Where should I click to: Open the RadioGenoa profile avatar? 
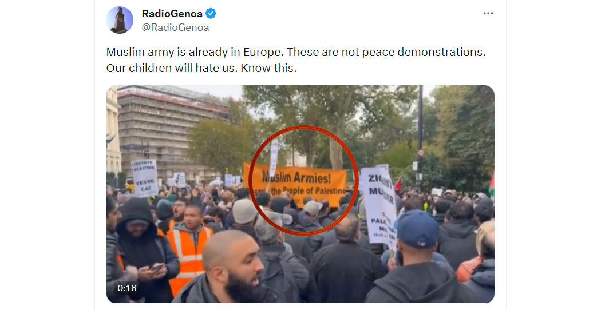click(x=120, y=20)
